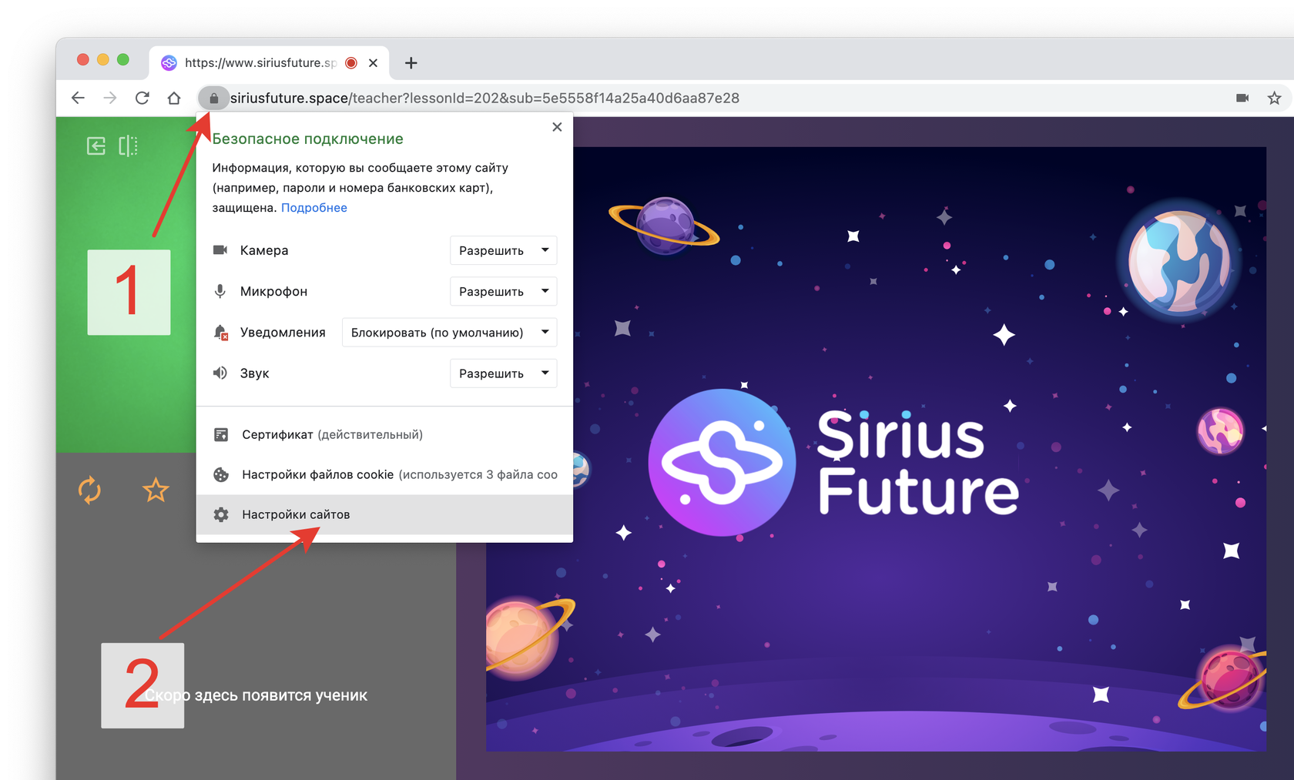The width and height of the screenshot is (1294, 780).
Task: Bookmark this page with star icon
Action: [1275, 98]
